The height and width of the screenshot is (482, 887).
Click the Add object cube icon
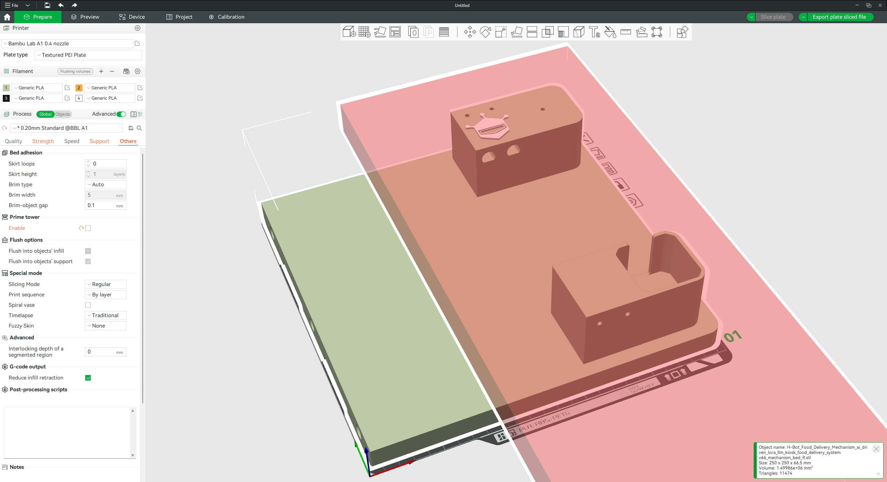click(349, 32)
